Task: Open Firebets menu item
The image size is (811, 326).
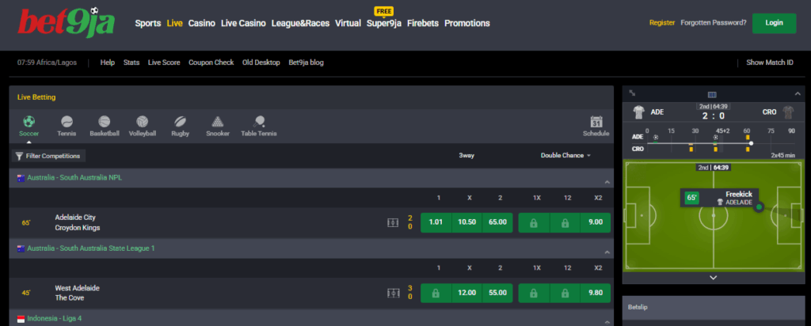Action: click(x=423, y=23)
